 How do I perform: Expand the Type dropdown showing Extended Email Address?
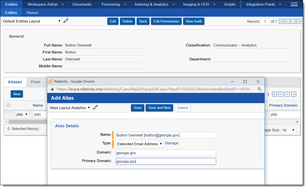(140, 144)
